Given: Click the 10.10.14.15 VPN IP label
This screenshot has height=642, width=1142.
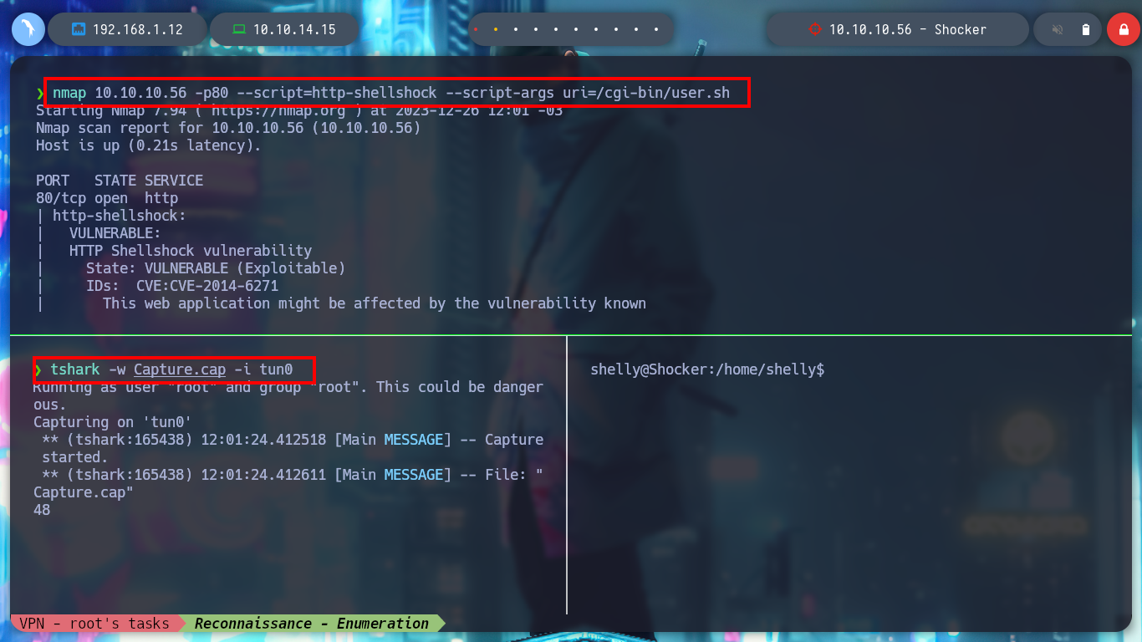Looking at the screenshot, I should 294,29.
